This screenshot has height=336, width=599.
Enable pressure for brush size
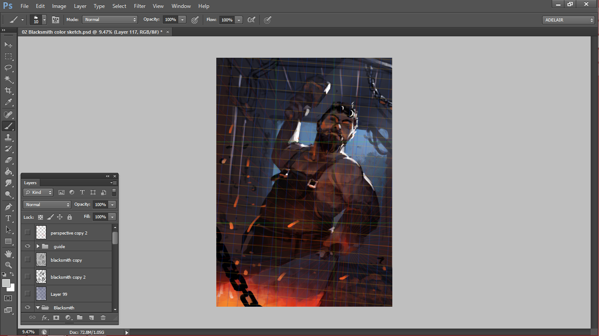(x=268, y=20)
